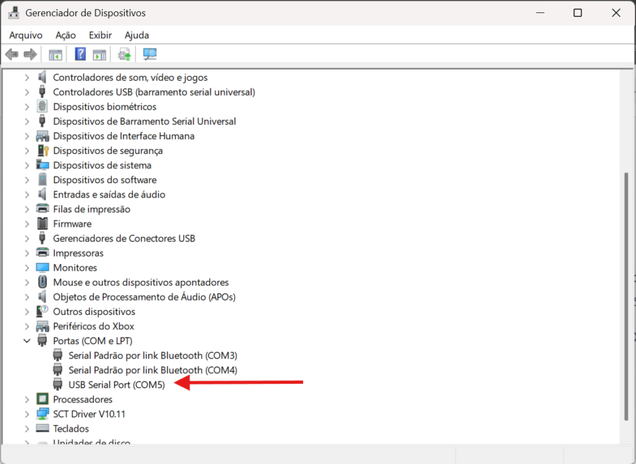Open the Arquivo menu
This screenshot has width=636, height=464.
click(25, 35)
